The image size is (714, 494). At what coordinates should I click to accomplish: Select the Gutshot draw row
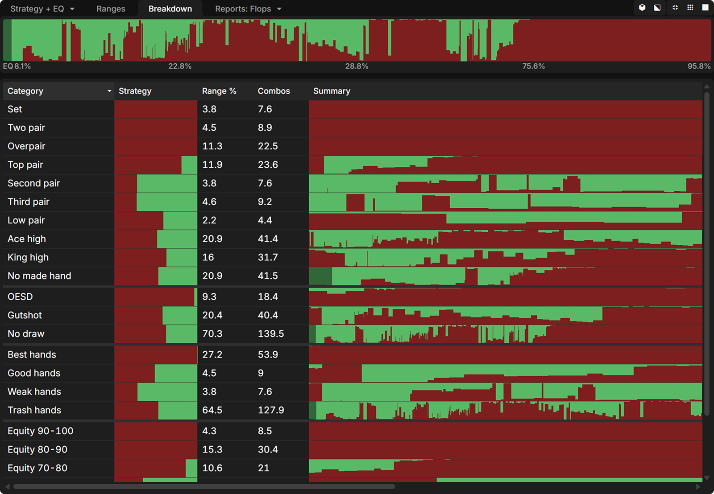[25, 315]
